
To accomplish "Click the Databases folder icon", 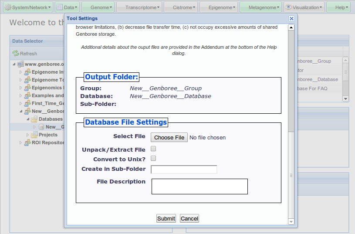I will tap(34, 119).
